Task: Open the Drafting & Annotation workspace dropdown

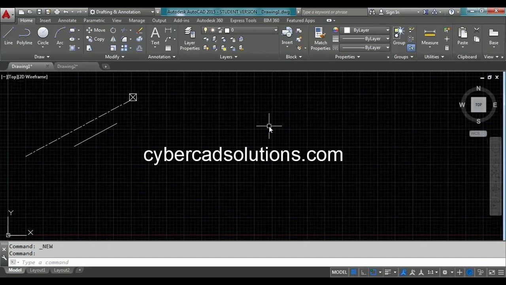Action: click(x=122, y=12)
